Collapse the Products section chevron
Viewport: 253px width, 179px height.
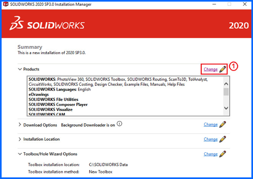pyautogui.click(x=20, y=69)
